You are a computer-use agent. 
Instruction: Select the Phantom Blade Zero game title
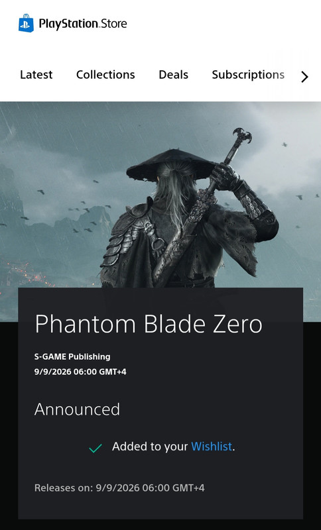click(x=149, y=324)
